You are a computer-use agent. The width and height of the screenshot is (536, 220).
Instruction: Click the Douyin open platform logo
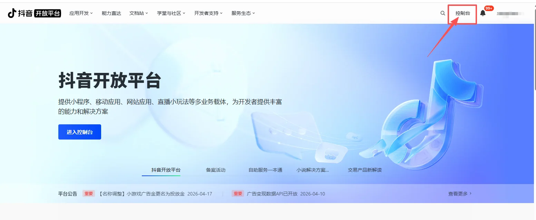(35, 13)
